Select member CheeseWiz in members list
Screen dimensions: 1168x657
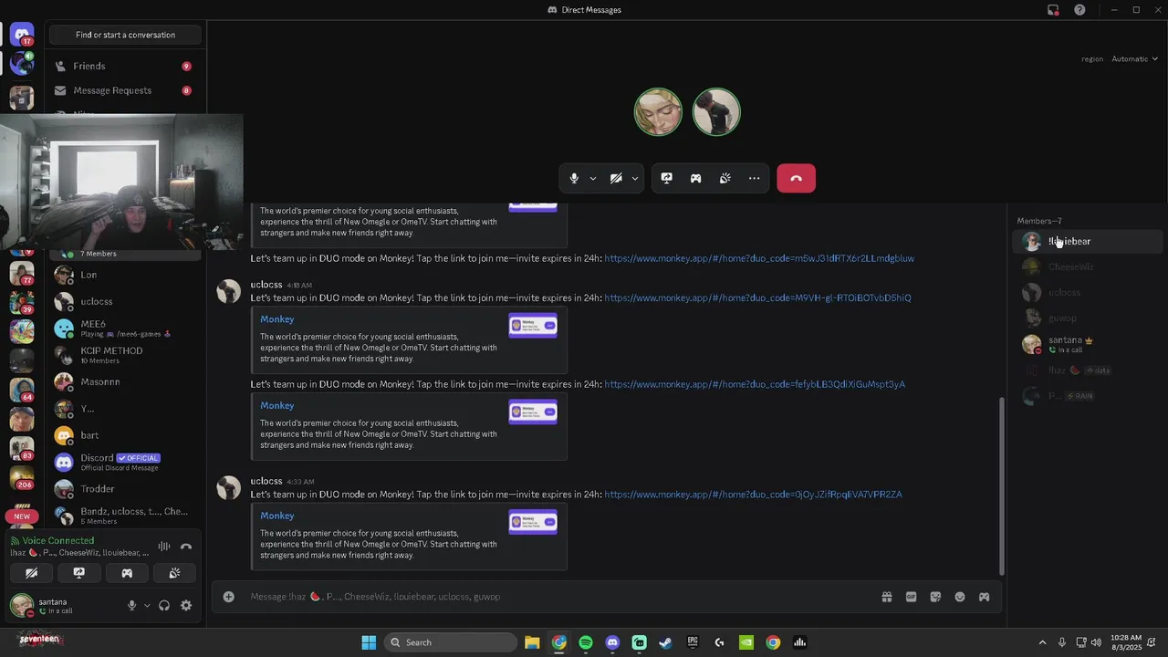(1087, 266)
